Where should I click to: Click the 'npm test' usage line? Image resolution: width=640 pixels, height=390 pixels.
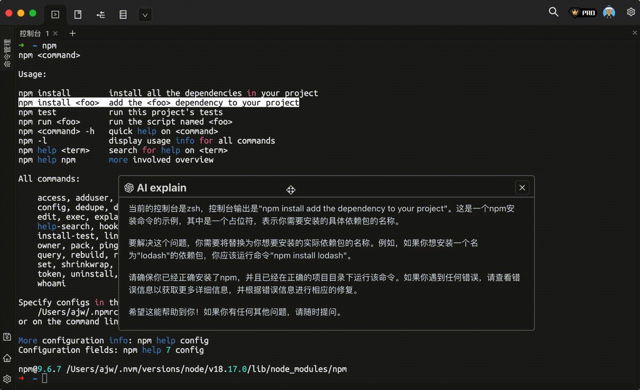[120, 112]
